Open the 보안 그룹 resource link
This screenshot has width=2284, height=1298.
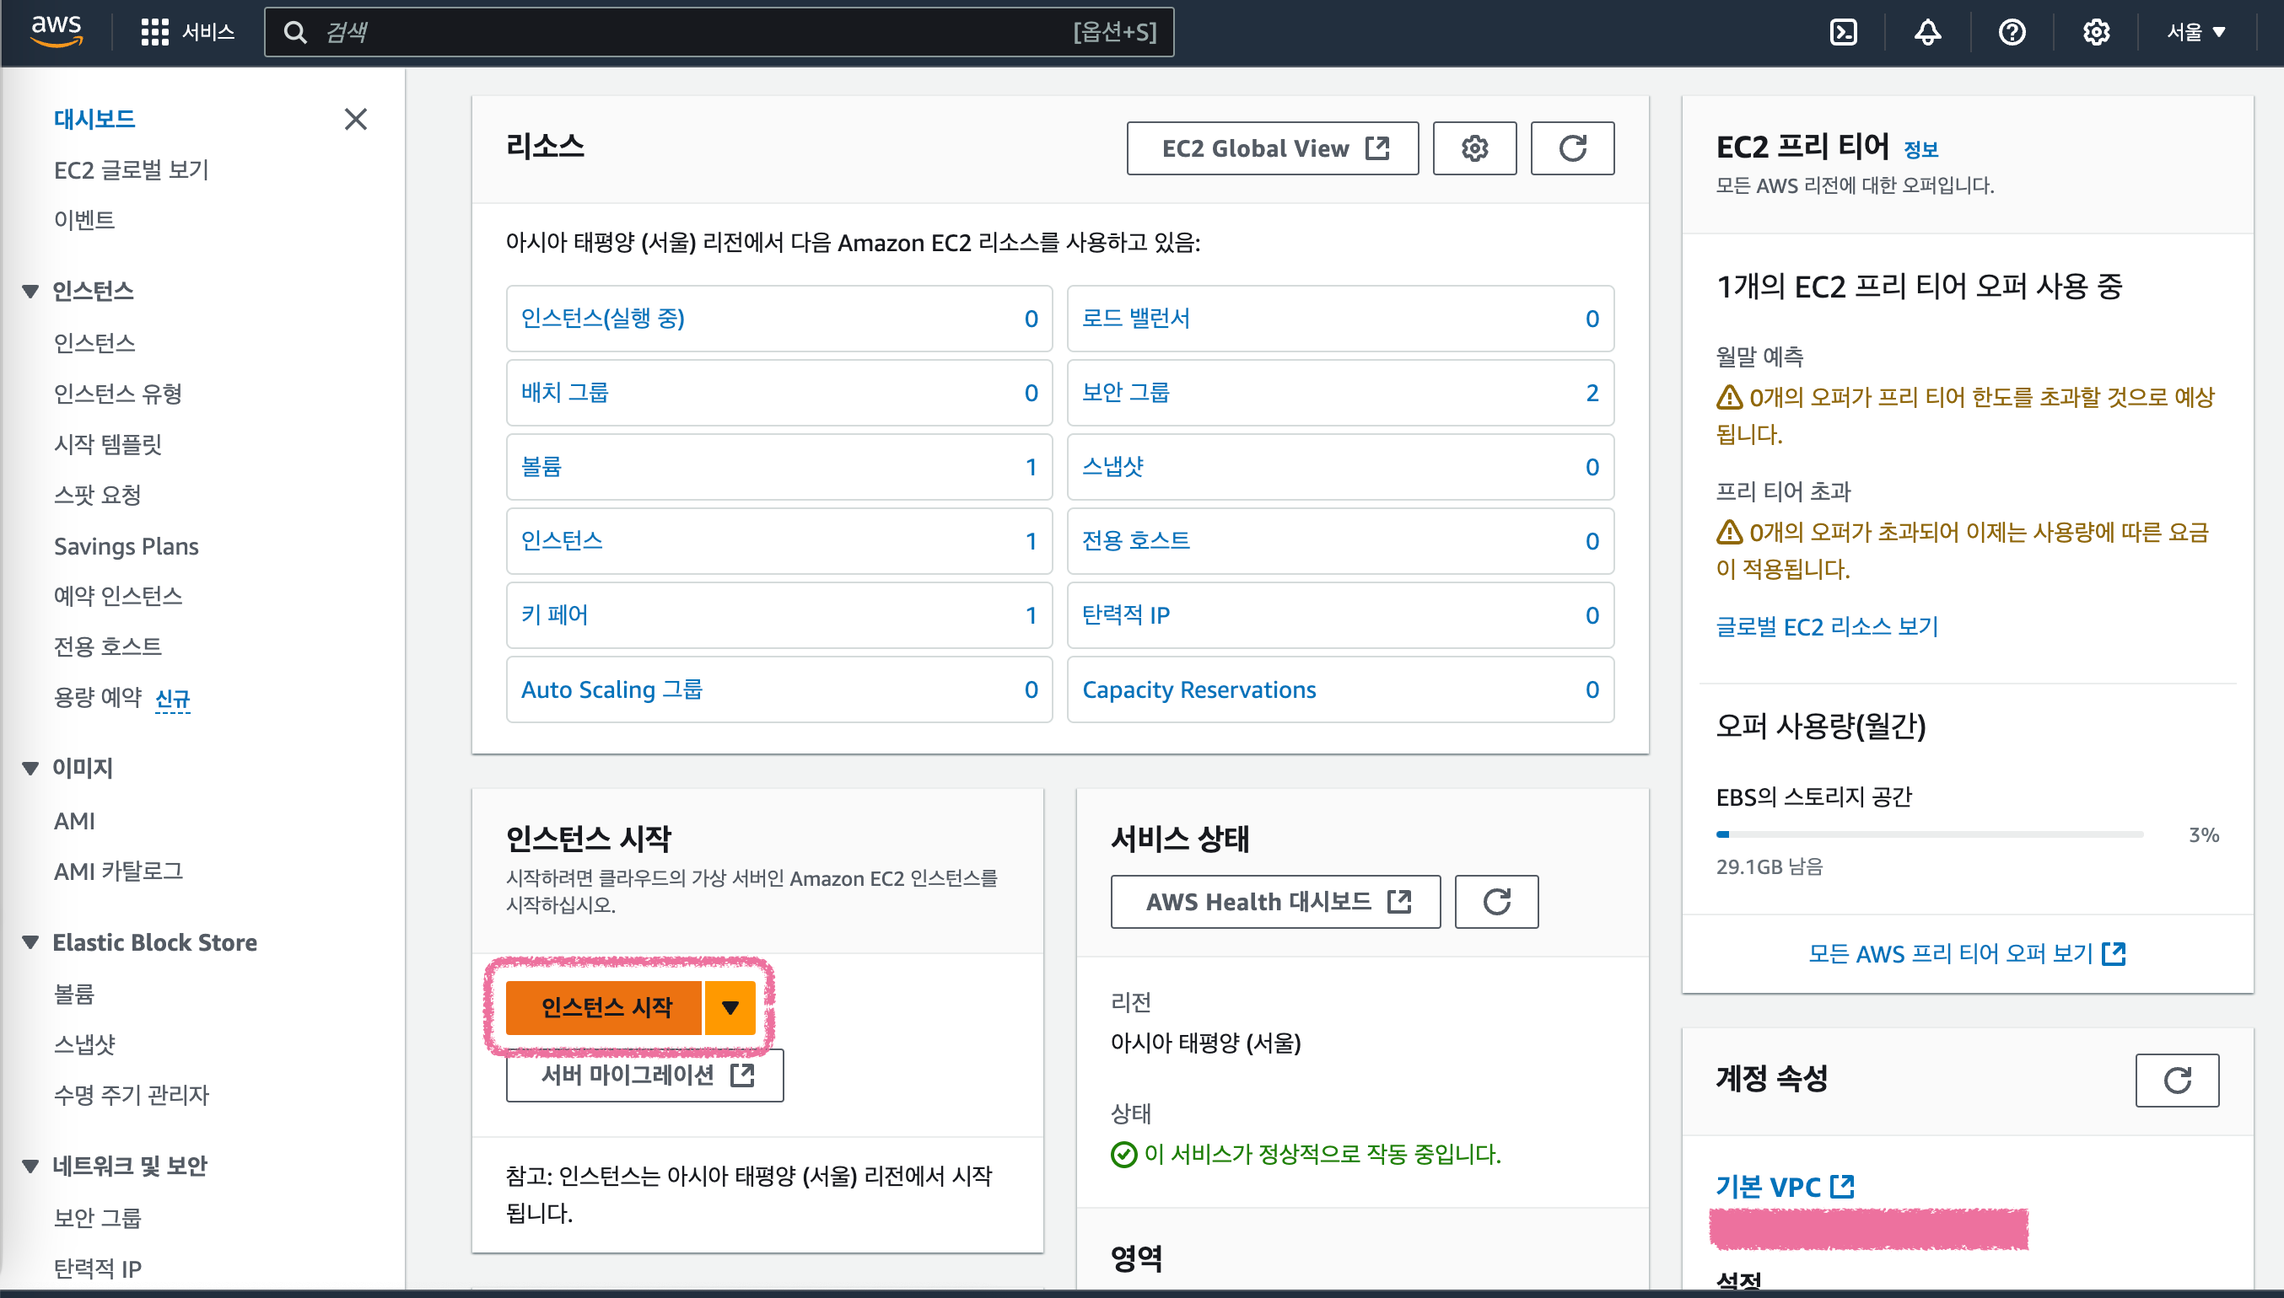[1125, 392]
